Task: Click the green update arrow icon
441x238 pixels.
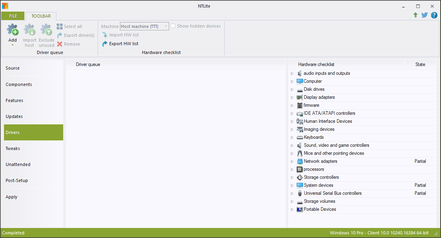Action: pos(415,15)
